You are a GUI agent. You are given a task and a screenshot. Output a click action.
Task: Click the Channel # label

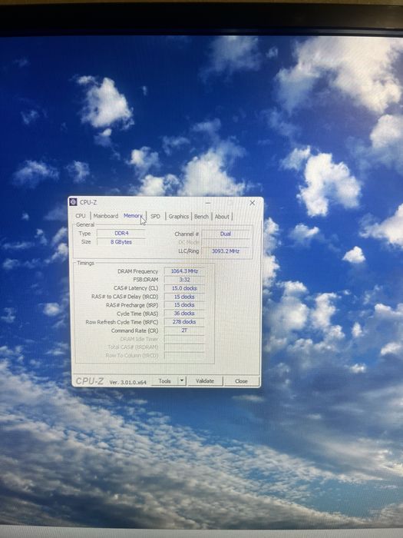[187, 234]
